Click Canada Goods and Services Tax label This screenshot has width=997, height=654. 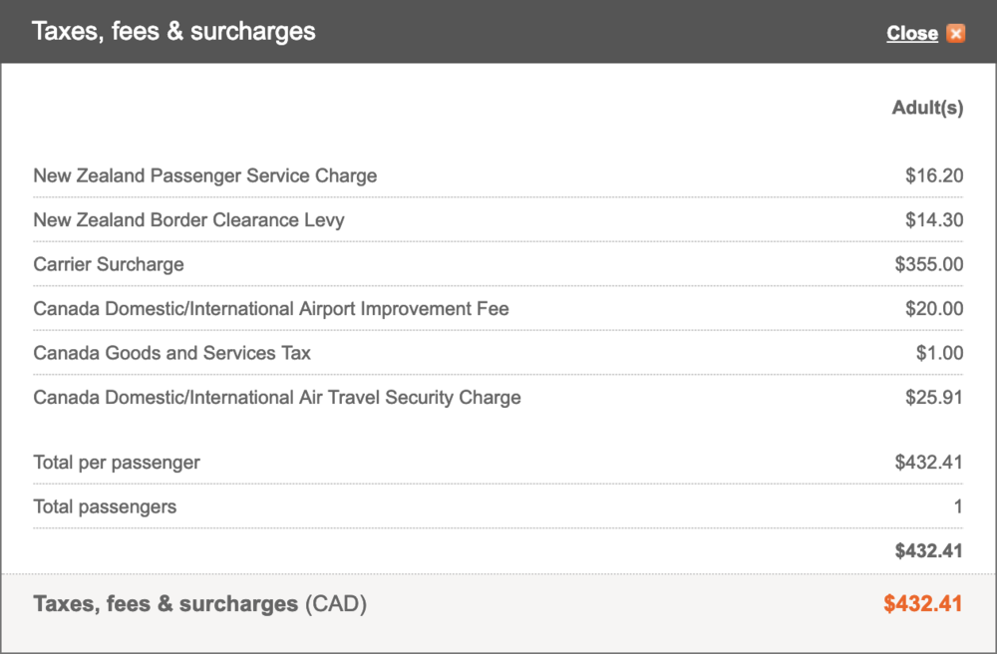(171, 353)
